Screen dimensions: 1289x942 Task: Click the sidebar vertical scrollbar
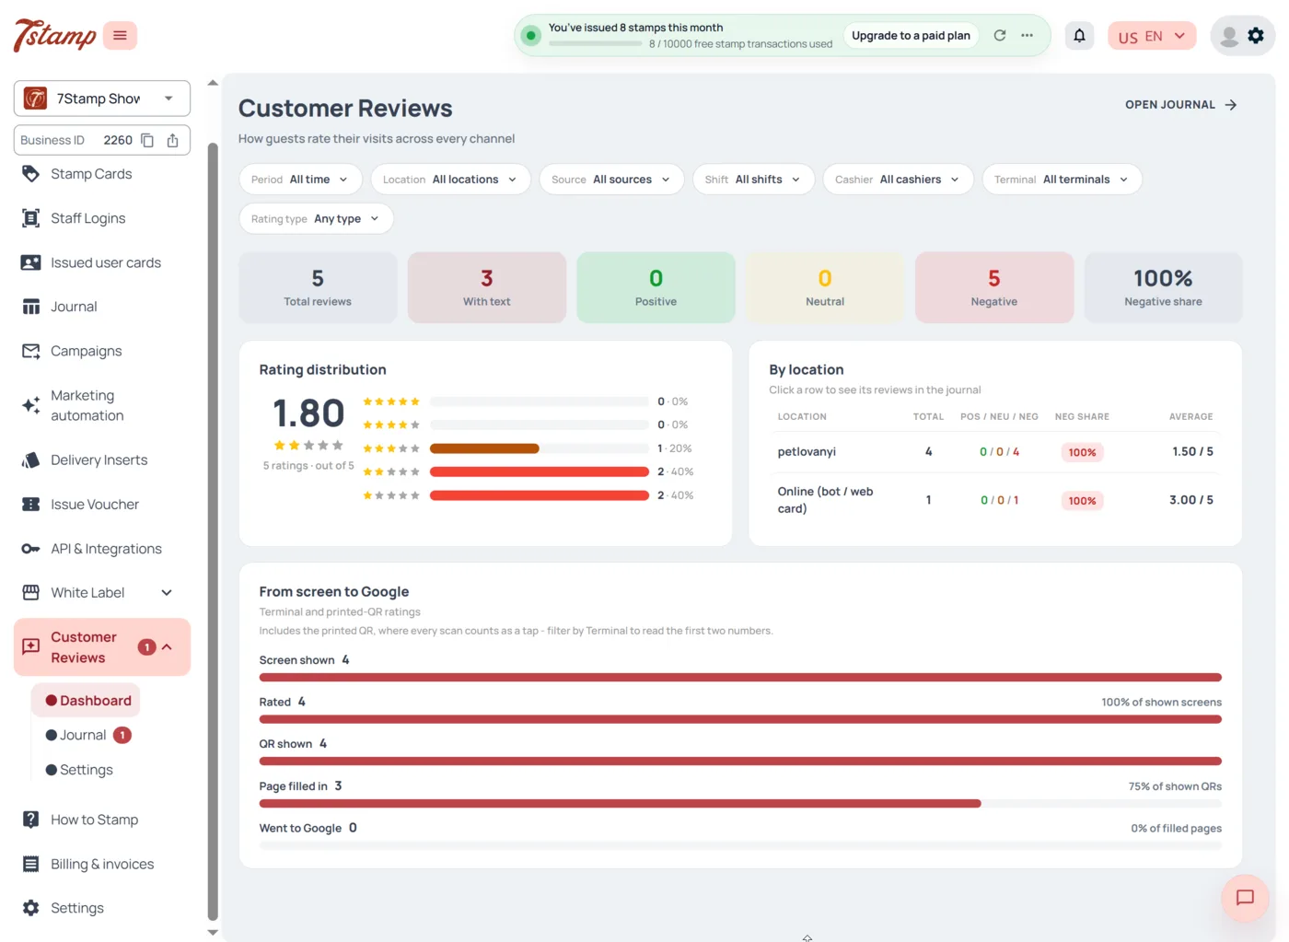tap(213, 530)
